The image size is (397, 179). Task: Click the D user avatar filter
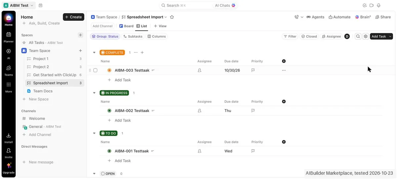click(347, 36)
